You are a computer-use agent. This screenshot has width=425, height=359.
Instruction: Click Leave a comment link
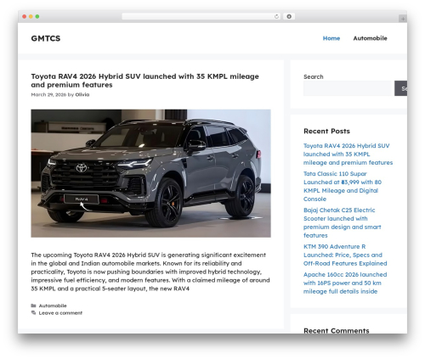coord(60,313)
